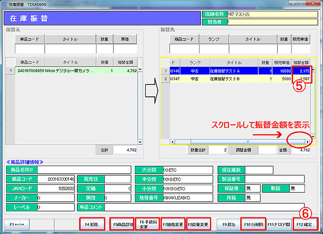Click the source 単品コード input field

(29, 48)
